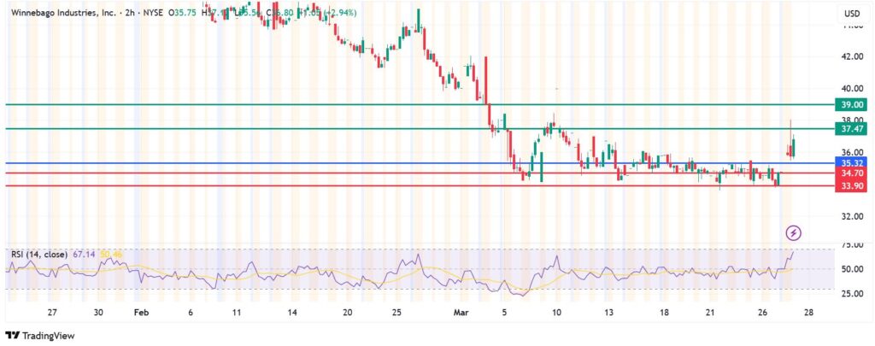
Task: Click the 32.00 price scale value
Action: 850,216
